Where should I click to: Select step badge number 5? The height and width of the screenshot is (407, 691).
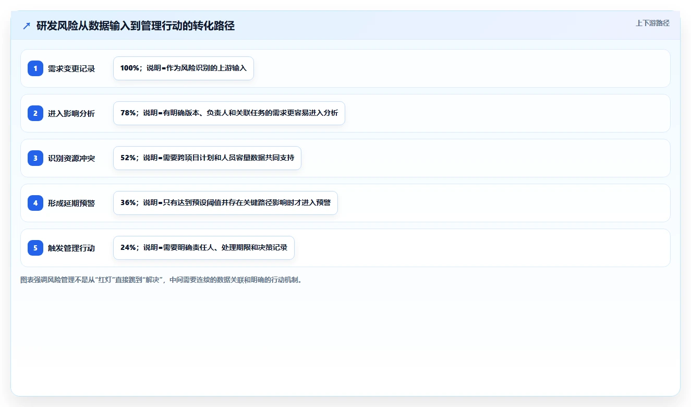pyautogui.click(x=35, y=248)
